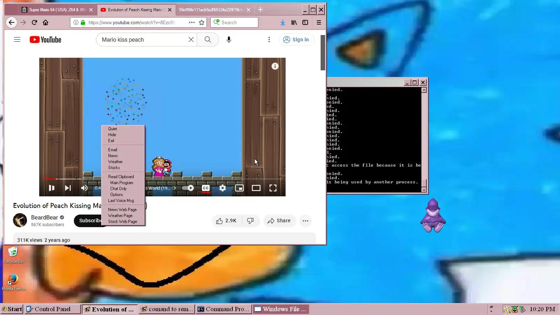Click the green network tray icon
Image resolution: width=560 pixels, height=315 pixels.
click(x=522, y=309)
